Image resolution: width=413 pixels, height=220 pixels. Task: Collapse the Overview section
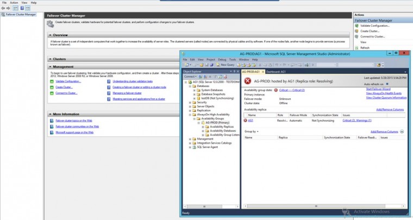pos(50,35)
